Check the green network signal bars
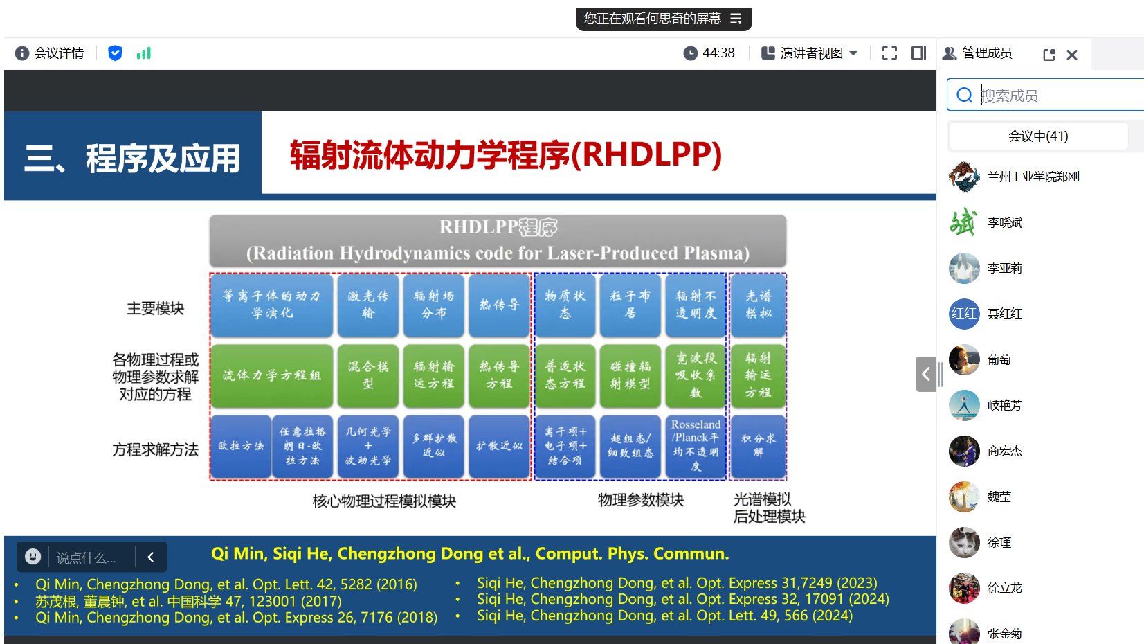Image resolution: width=1144 pixels, height=644 pixels. pos(143,53)
